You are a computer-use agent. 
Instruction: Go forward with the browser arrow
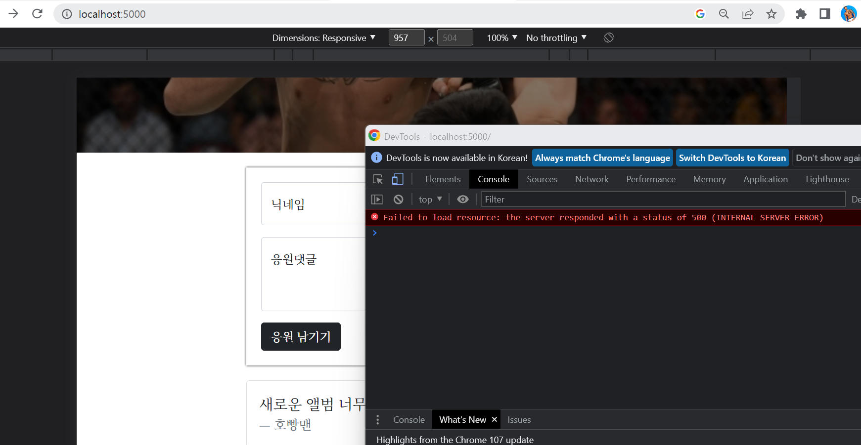(x=13, y=14)
